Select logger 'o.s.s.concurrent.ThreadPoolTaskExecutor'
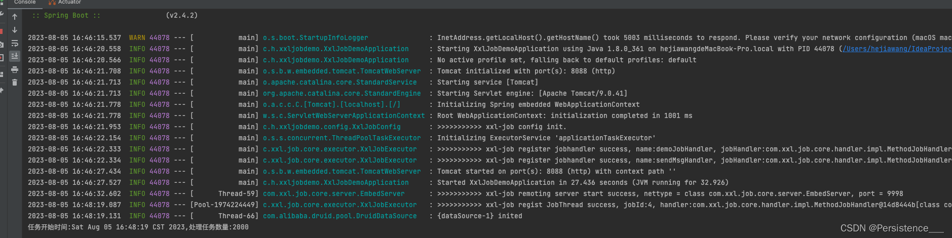The image size is (952, 238). 342,138
